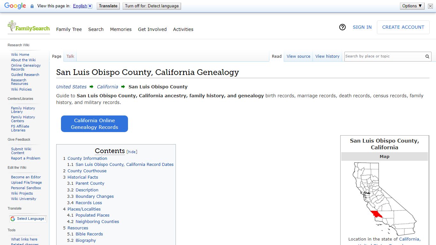Open the English language dropdown
Screen dimensions: 436x245
82,6
